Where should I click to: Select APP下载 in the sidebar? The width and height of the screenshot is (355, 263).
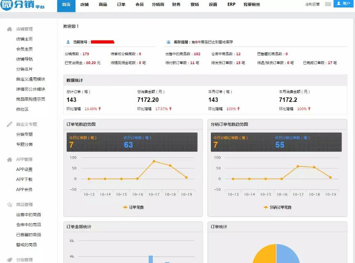(24, 180)
